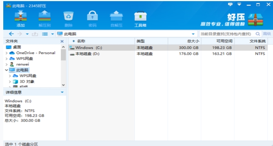Image resolution: width=273 pixels, height=146 pixels.
Task: Close the 文件夹 folder panel
Action: [x=62, y=41]
